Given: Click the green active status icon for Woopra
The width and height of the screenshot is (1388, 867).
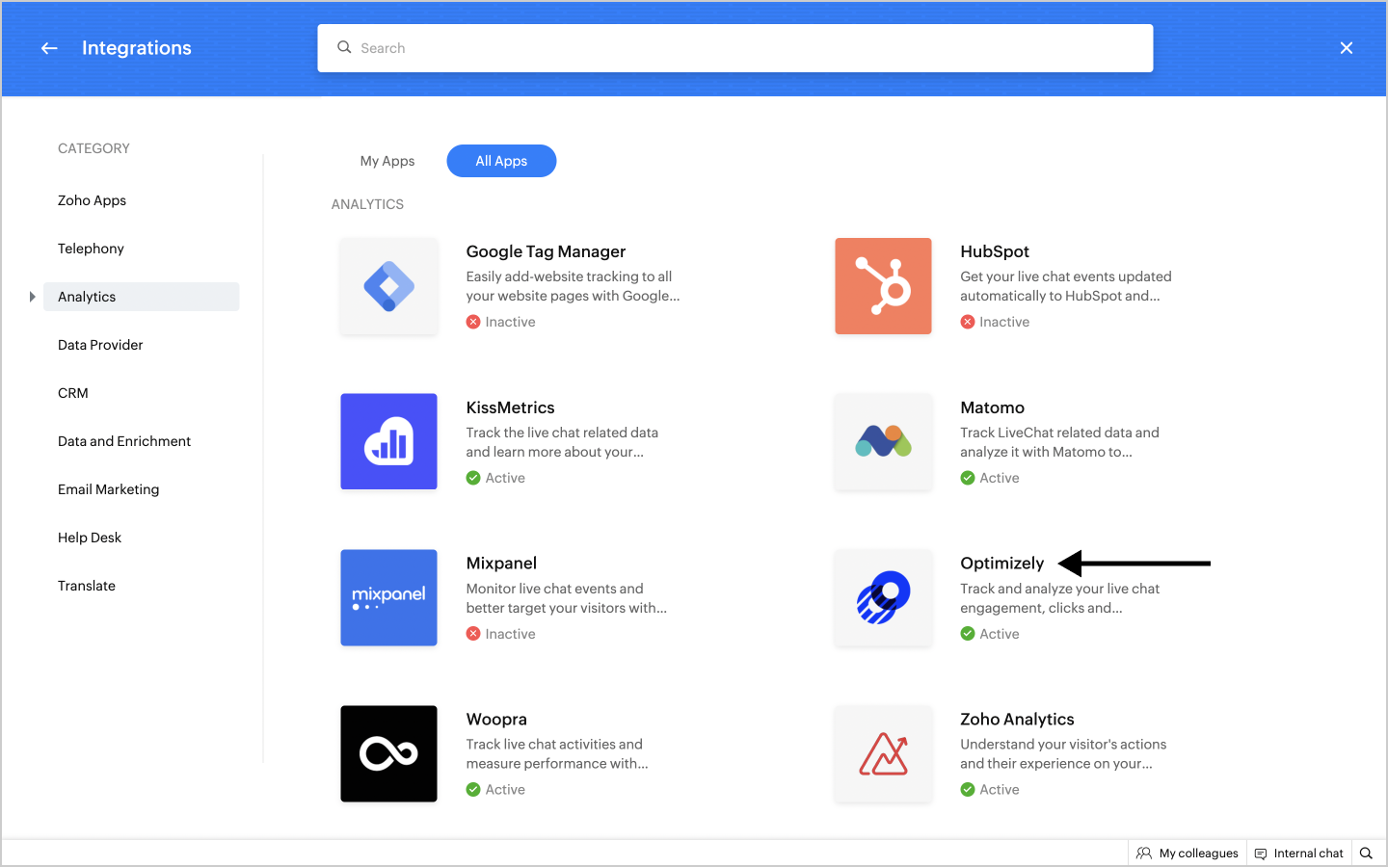Looking at the screenshot, I should (473, 790).
